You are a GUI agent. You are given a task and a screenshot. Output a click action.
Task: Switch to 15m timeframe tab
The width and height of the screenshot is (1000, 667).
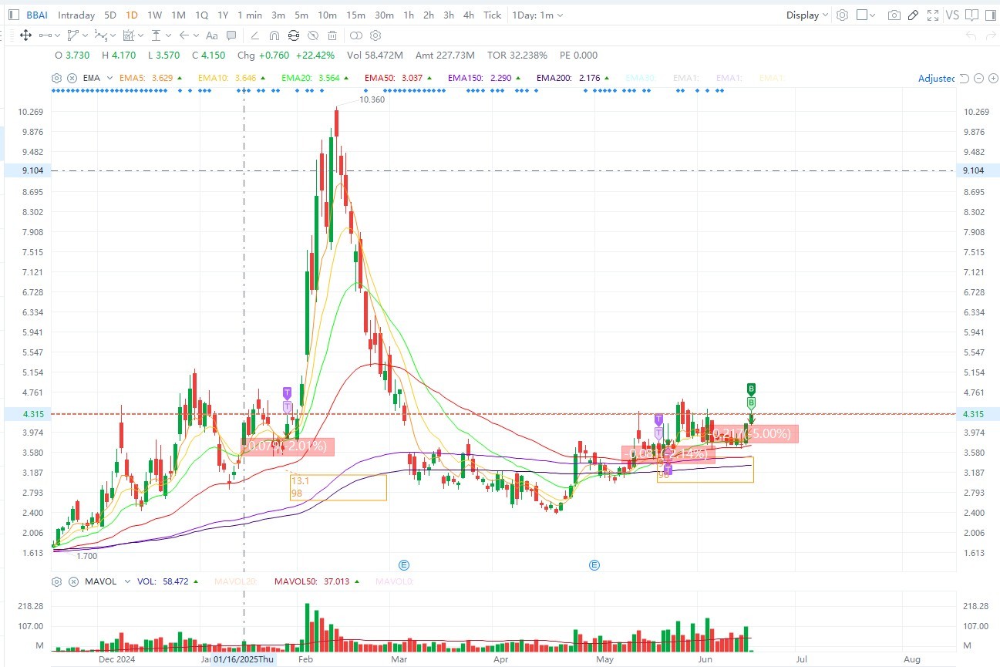(355, 15)
